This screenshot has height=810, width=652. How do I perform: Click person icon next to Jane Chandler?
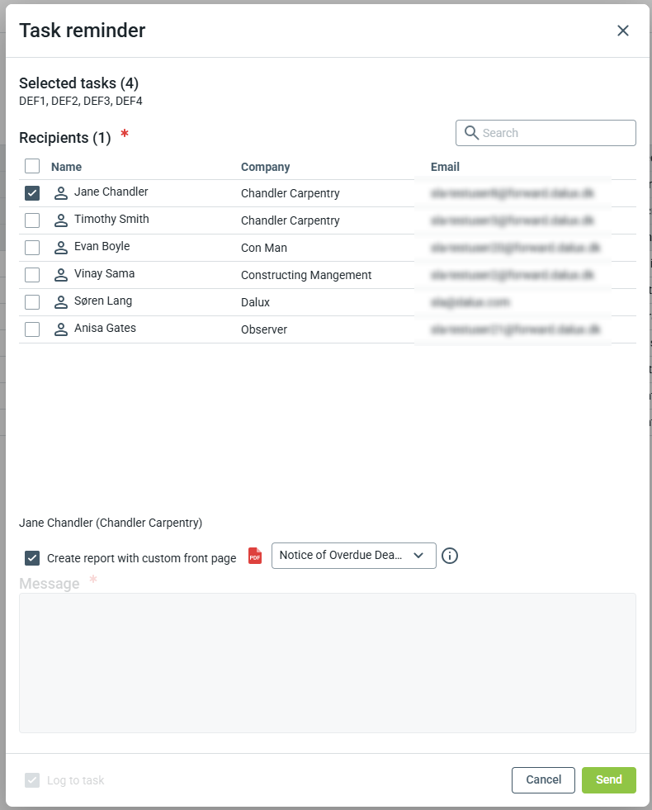(x=60, y=193)
